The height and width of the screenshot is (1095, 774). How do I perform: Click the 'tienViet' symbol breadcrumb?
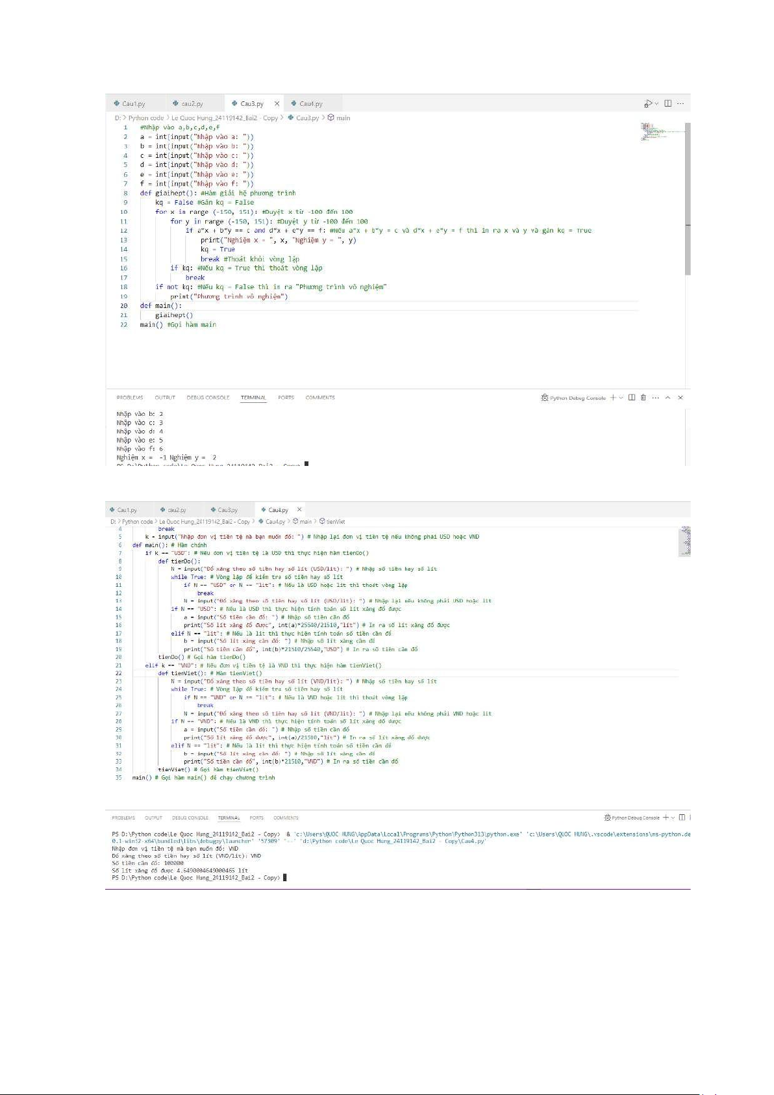[332, 522]
